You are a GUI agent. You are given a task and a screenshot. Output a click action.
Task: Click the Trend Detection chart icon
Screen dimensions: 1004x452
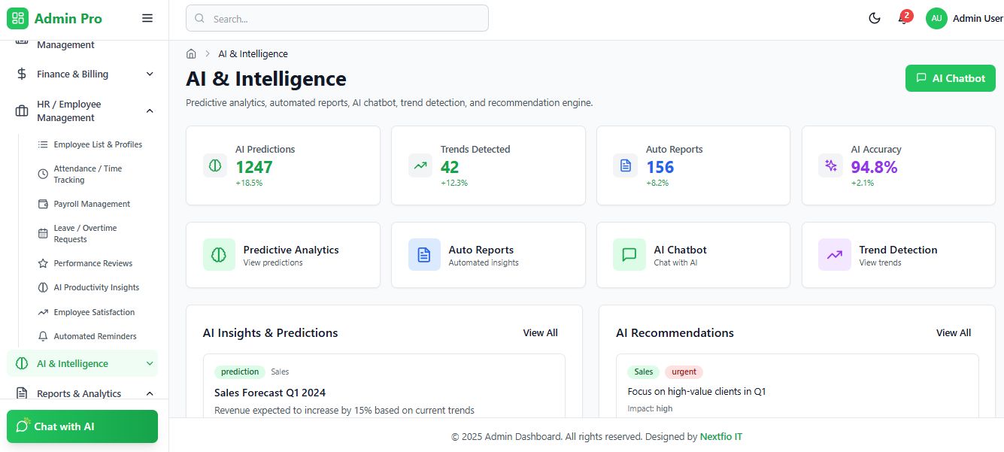834,255
